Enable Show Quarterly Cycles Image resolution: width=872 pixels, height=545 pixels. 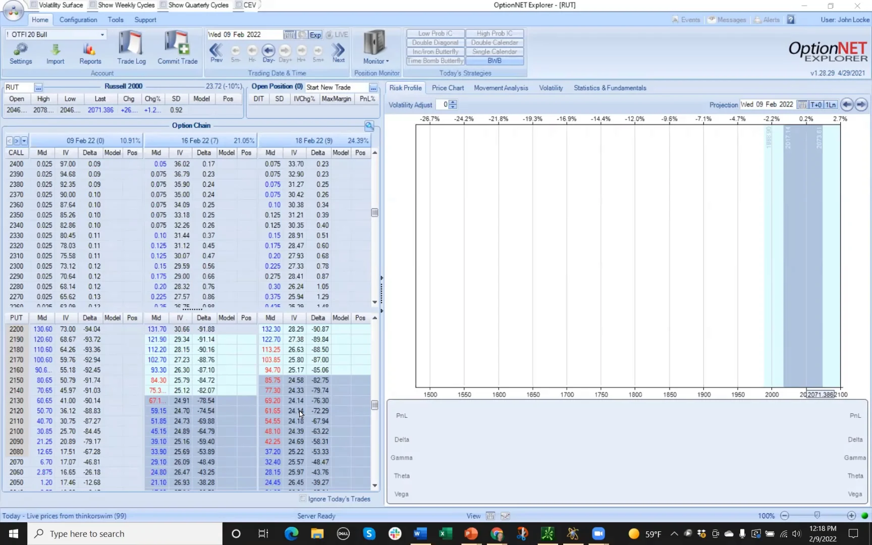[163, 5]
